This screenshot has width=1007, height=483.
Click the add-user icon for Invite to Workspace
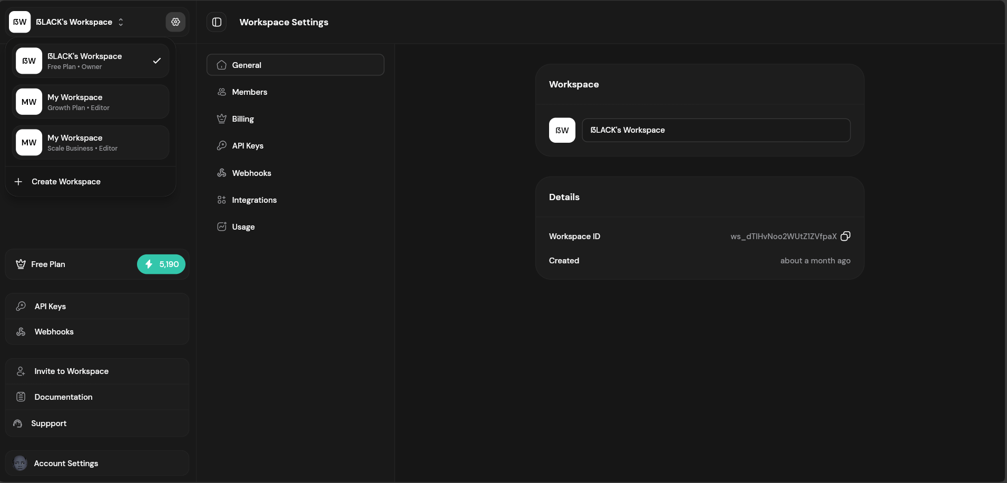(x=21, y=371)
